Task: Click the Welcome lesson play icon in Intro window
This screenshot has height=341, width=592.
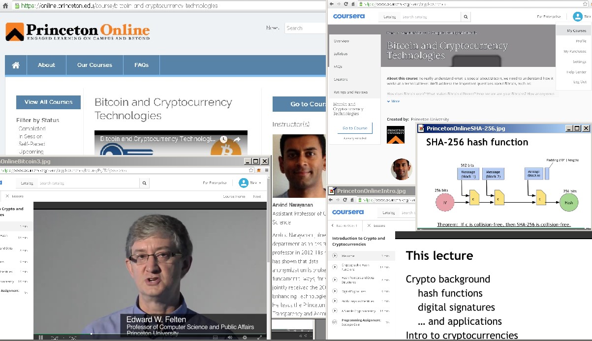Action: (335, 256)
